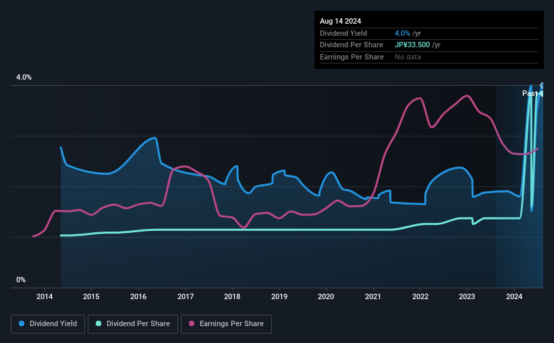Click the 2023 x-axis year label
554x343 pixels.
click(x=467, y=296)
